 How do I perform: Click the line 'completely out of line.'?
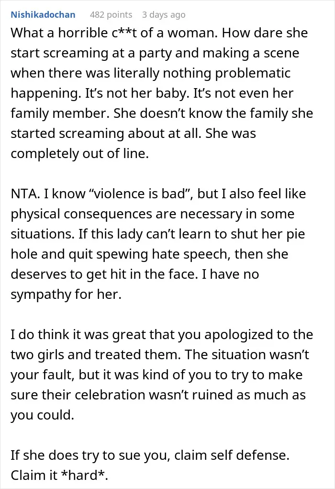pos(80,153)
